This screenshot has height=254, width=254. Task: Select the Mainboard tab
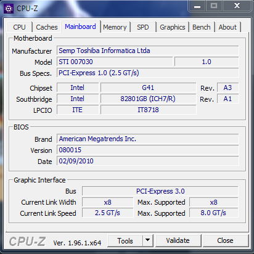pyautogui.click(x=80, y=27)
